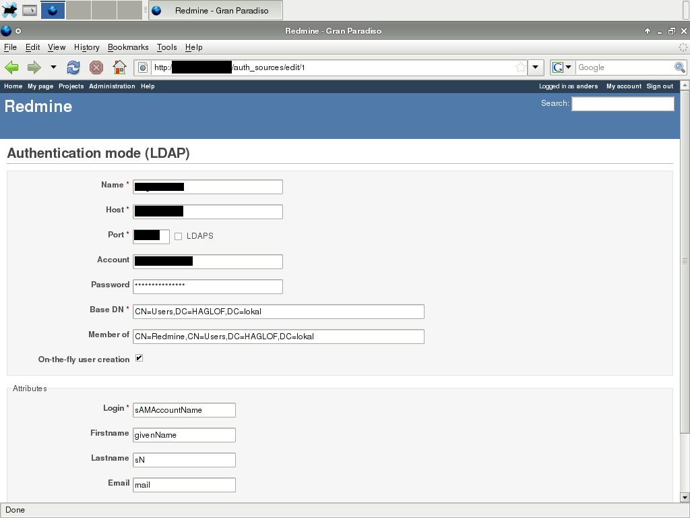Enable the LDAPS checkbox

point(178,236)
